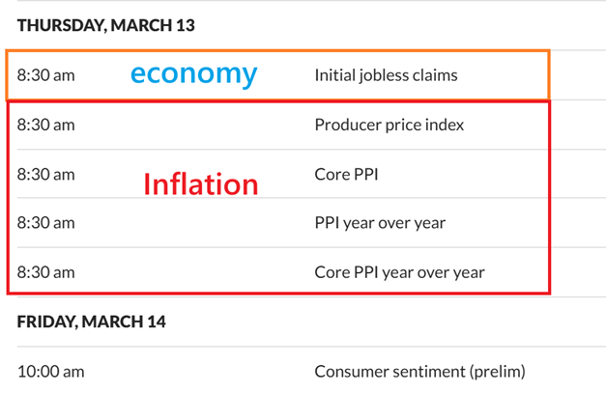Open the Consumer sentiment (prelim) entry
The width and height of the screenshot is (606, 393).
click(418, 371)
